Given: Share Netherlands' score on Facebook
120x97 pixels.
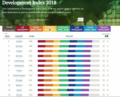Looking at the screenshot, I should pos(104,66).
